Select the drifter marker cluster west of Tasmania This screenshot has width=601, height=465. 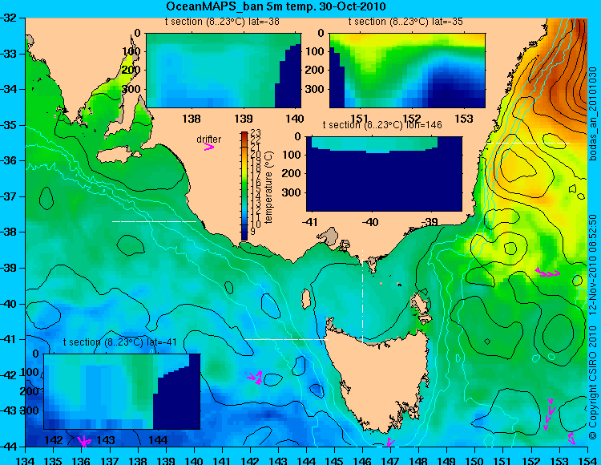pyautogui.click(x=255, y=378)
